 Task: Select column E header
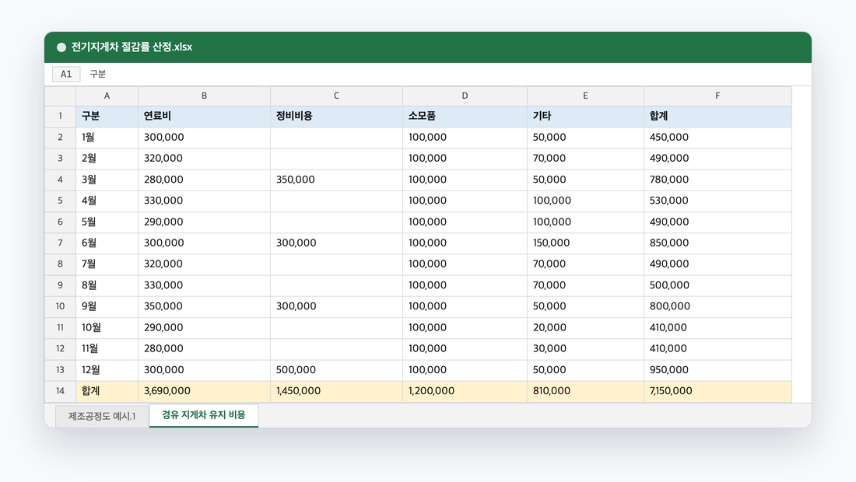coord(585,96)
